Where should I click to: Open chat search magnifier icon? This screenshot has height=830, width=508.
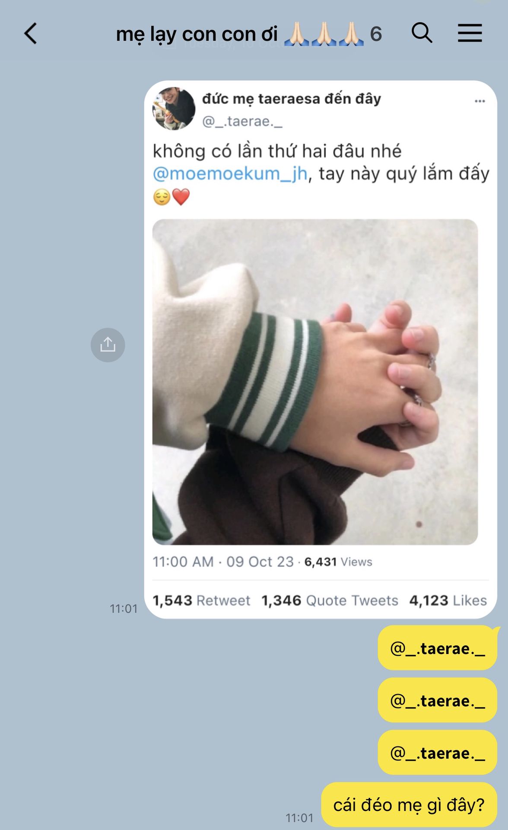pos(422,33)
